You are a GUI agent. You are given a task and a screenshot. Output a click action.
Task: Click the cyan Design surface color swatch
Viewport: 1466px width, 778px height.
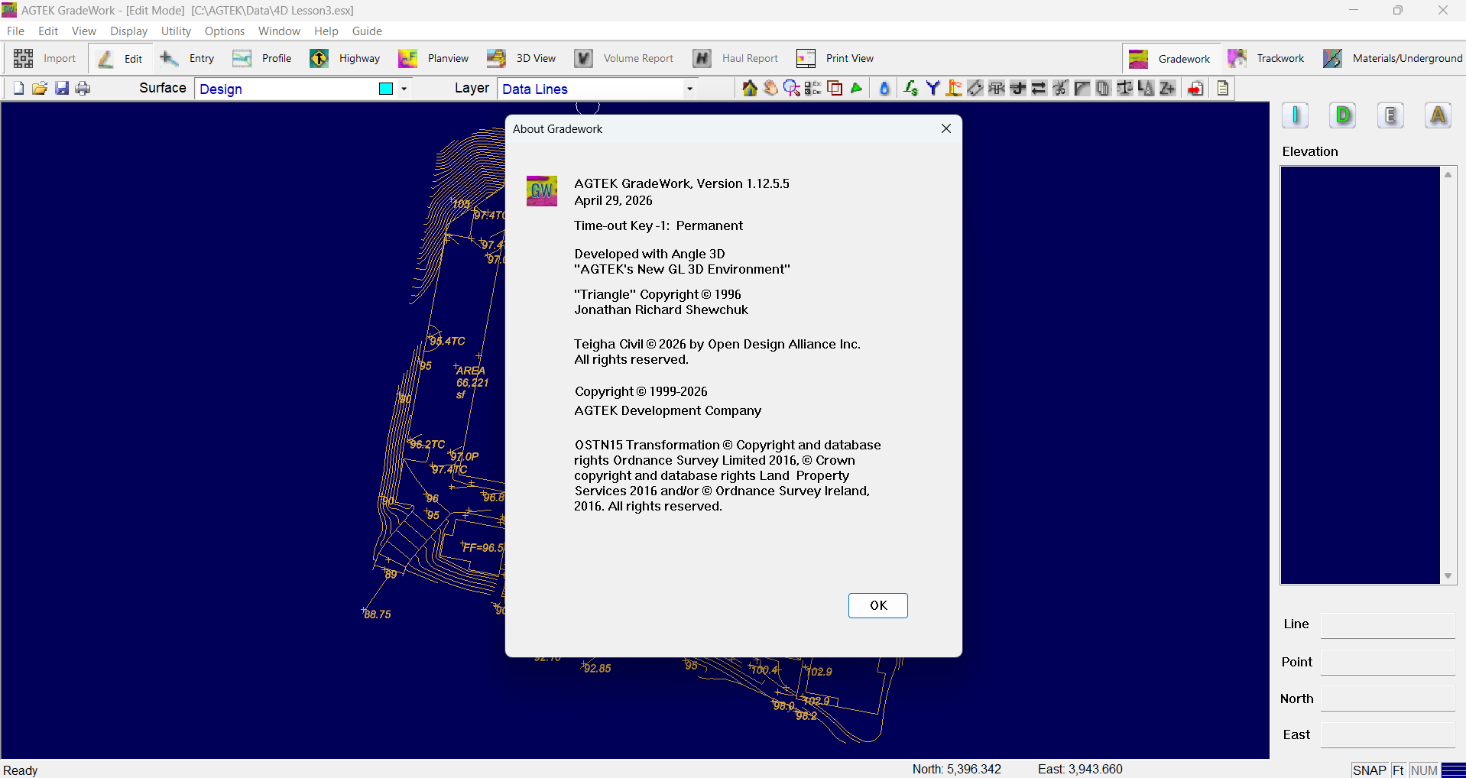tap(386, 89)
